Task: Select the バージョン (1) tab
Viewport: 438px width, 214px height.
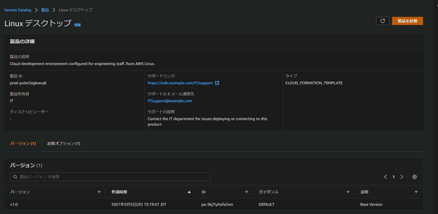Action: tap(23, 144)
